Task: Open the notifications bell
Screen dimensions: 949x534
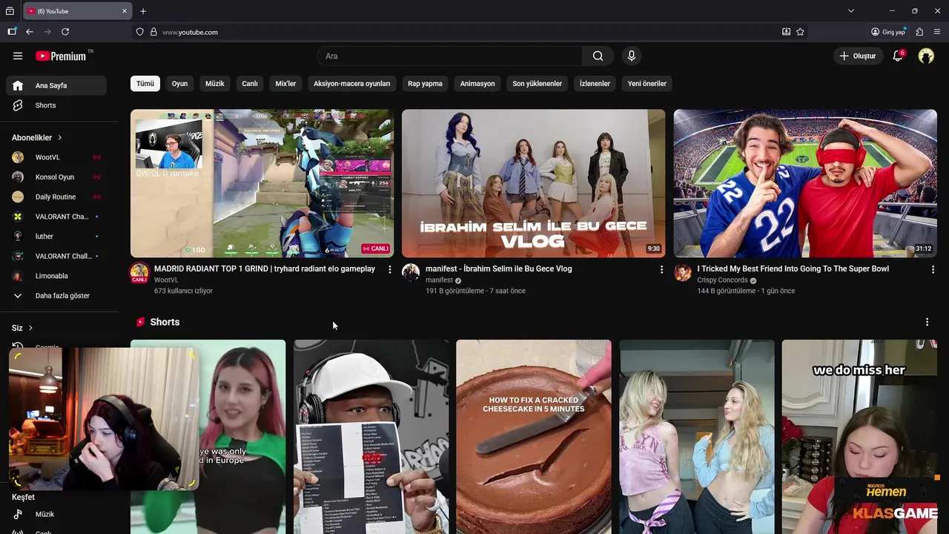Action: (898, 56)
